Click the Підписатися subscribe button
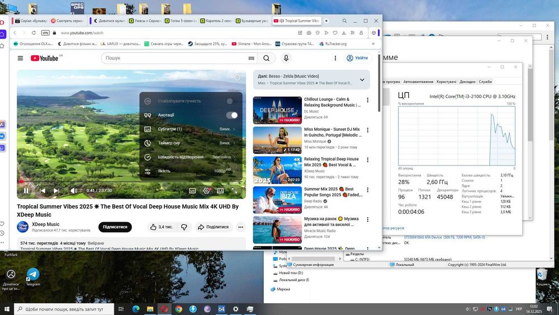Screen dimensions: 559x315 (115, 227)
